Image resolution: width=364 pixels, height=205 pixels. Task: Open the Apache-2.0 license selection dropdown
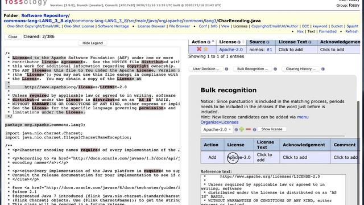pyautogui.click(x=217, y=129)
